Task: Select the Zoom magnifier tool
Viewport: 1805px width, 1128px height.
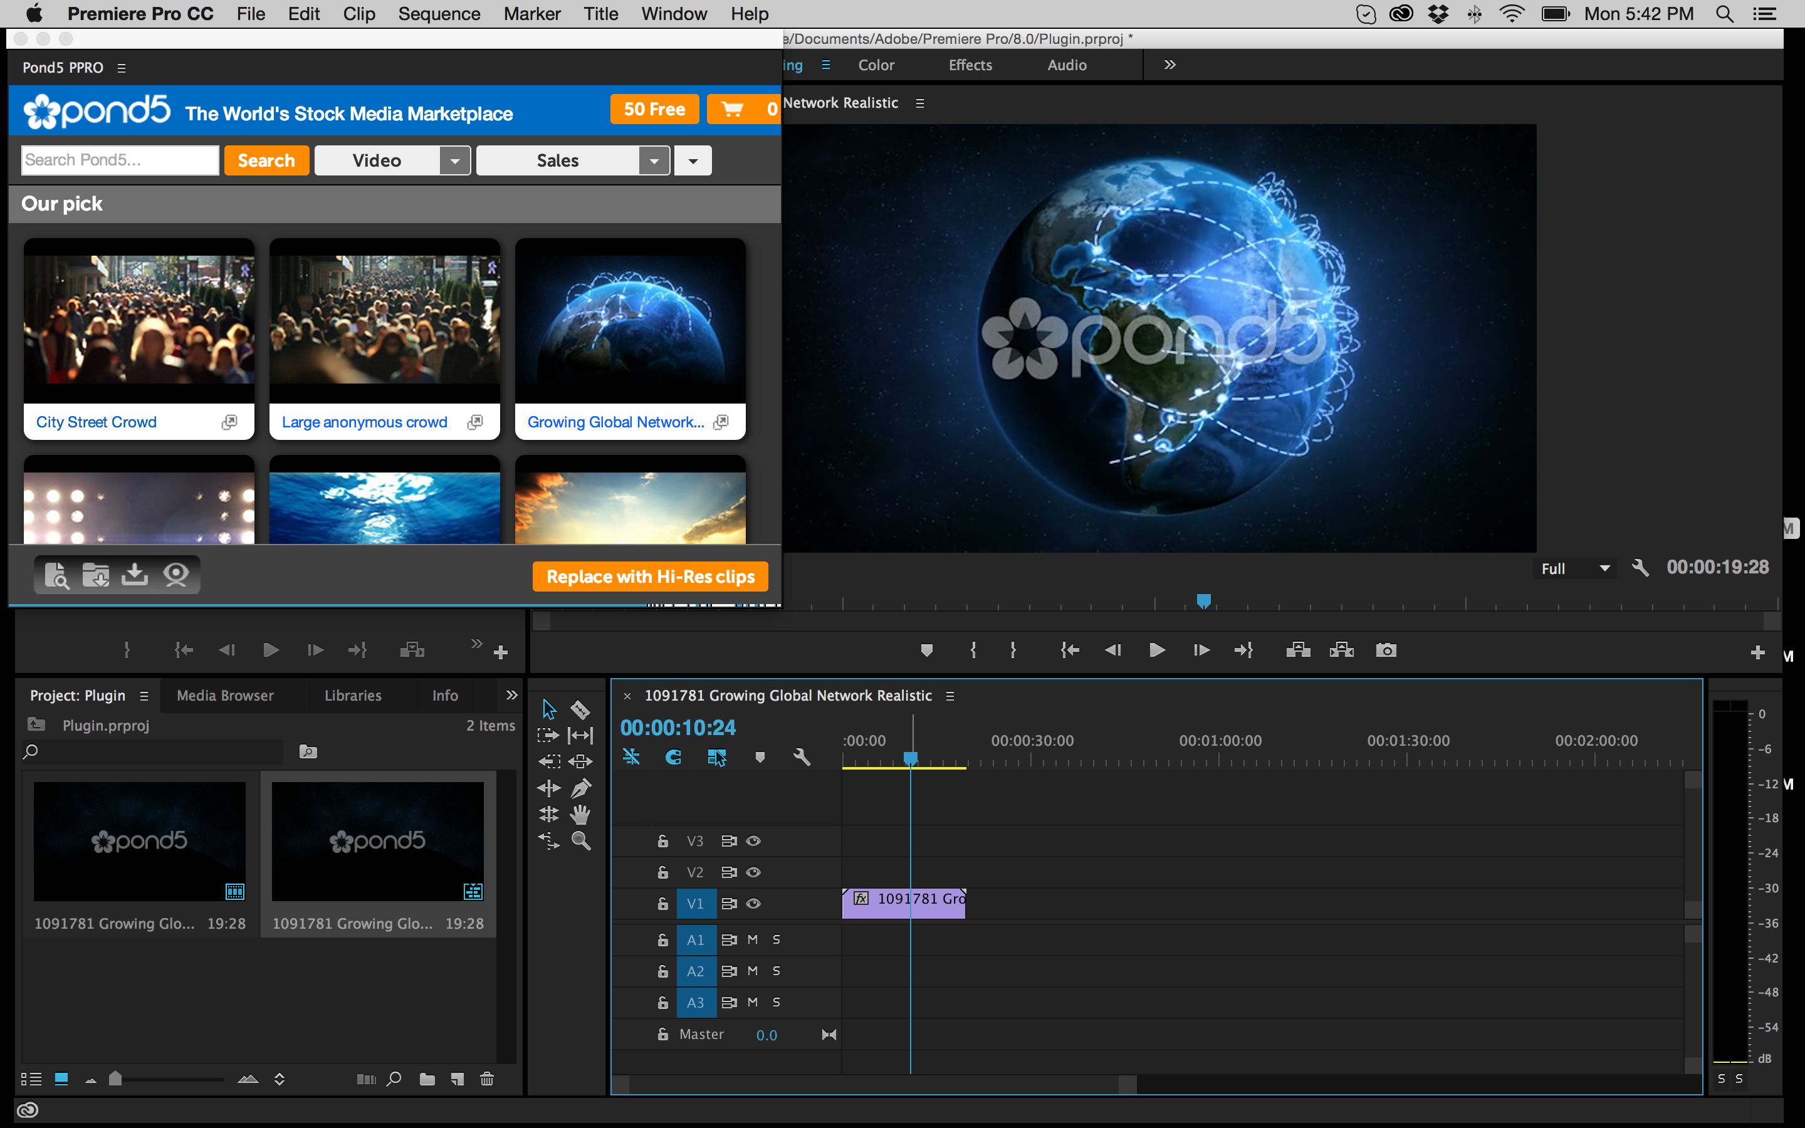Action: pyautogui.click(x=580, y=841)
